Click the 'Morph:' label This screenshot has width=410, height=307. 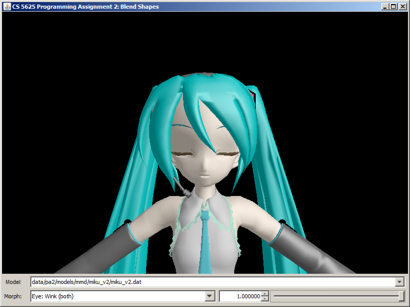pos(13,296)
